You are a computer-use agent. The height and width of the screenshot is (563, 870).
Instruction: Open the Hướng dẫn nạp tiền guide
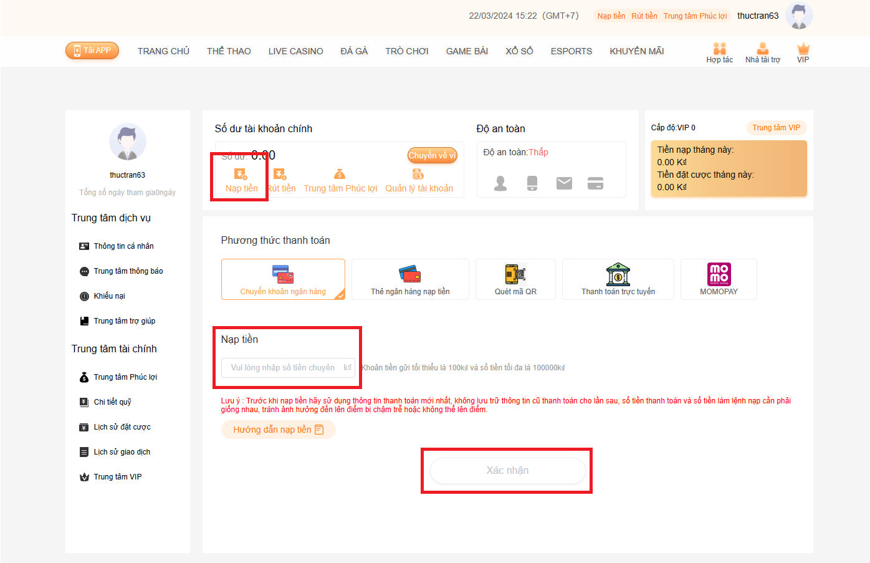coord(278,430)
